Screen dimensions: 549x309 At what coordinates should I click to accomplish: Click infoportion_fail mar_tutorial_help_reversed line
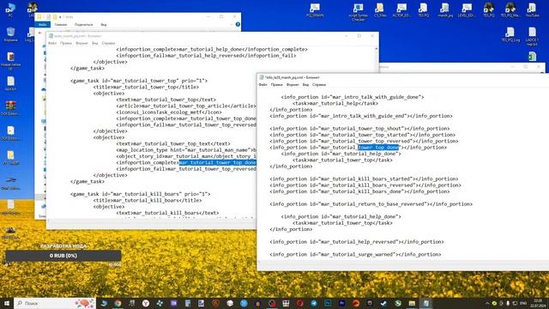(x=206, y=56)
